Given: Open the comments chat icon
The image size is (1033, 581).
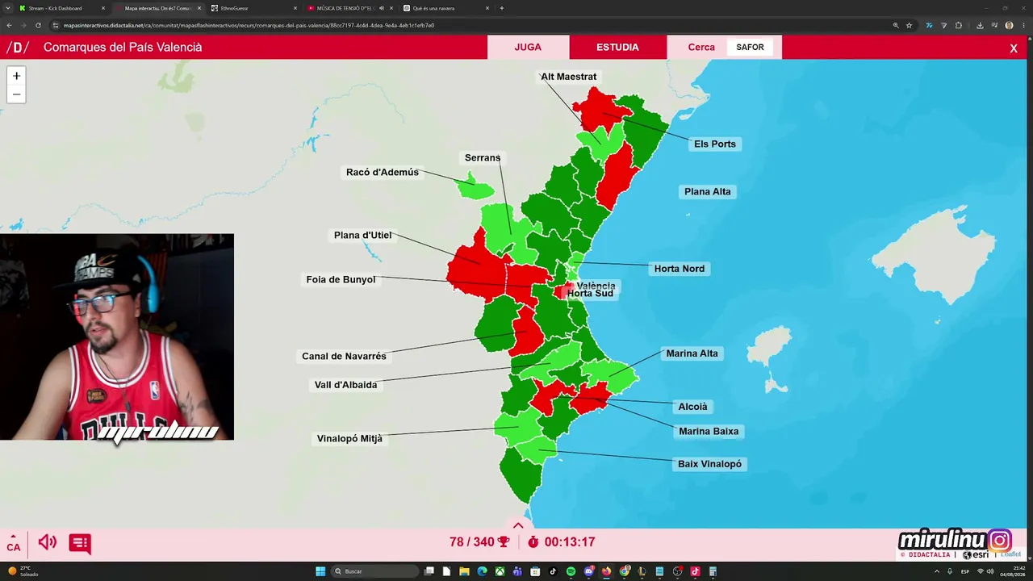Looking at the screenshot, I should 80,543.
